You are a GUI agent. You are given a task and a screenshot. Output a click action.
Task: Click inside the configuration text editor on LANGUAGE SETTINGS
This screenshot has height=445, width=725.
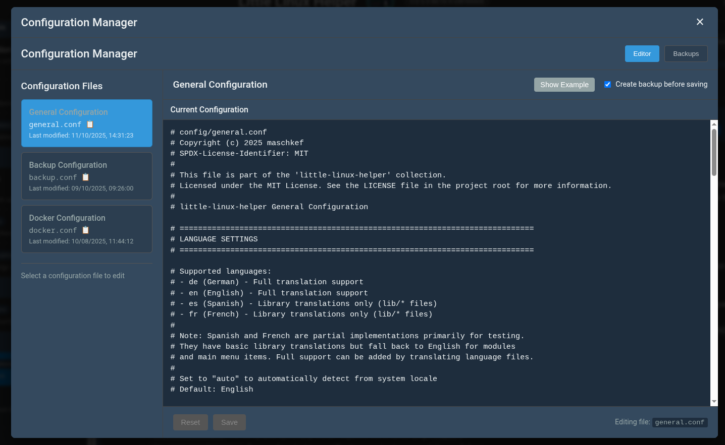(219, 239)
